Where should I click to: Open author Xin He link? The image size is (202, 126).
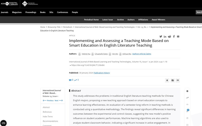click(x=115, y=54)
